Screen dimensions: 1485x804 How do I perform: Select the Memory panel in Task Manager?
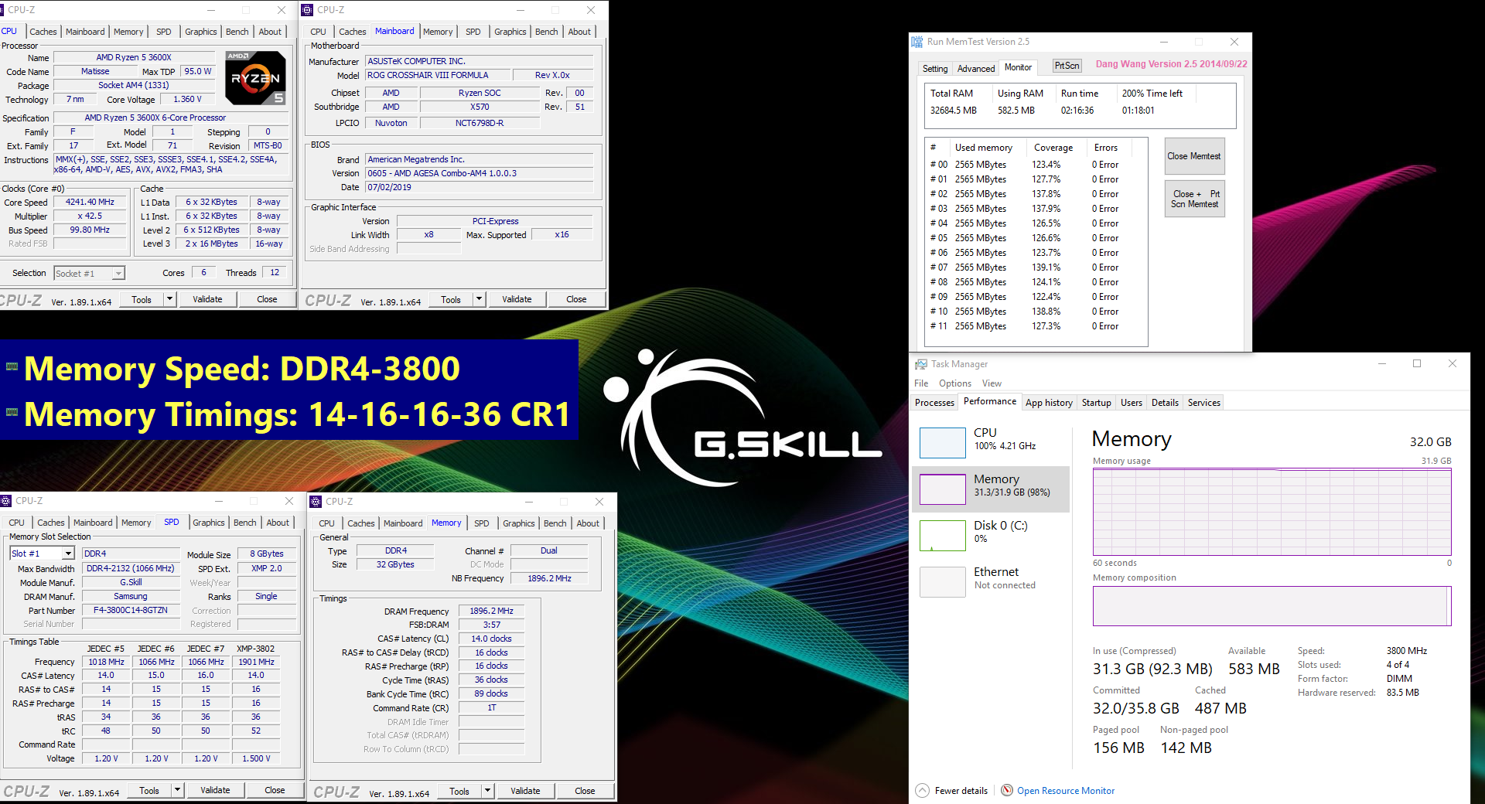(x=991, y=489)
